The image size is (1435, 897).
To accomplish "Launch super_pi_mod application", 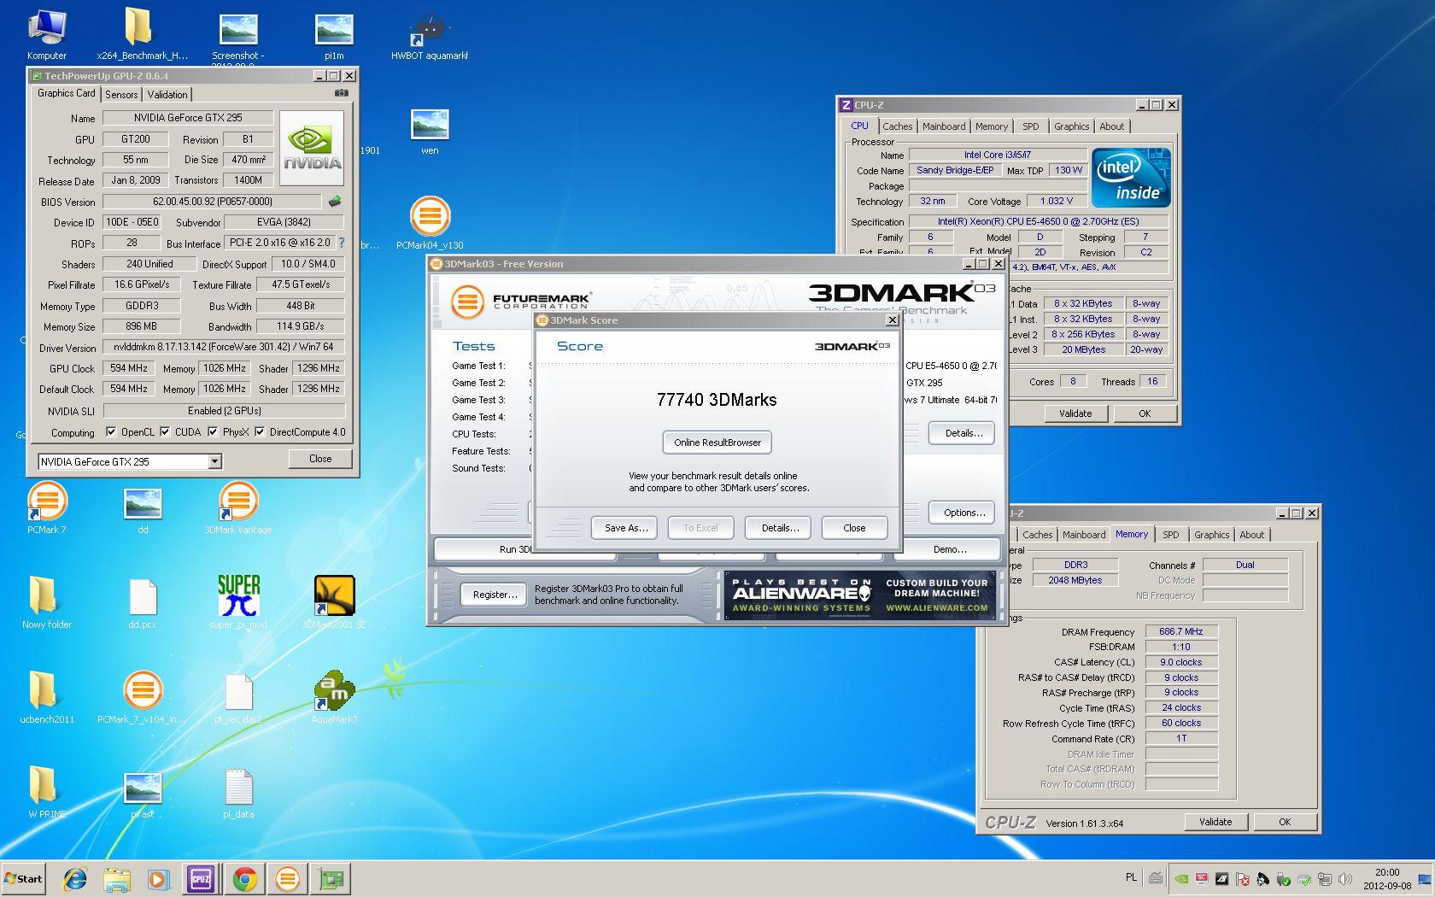I will click(238, 601).
